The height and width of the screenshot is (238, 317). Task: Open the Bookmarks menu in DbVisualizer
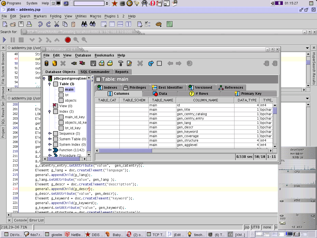point(104,55)
